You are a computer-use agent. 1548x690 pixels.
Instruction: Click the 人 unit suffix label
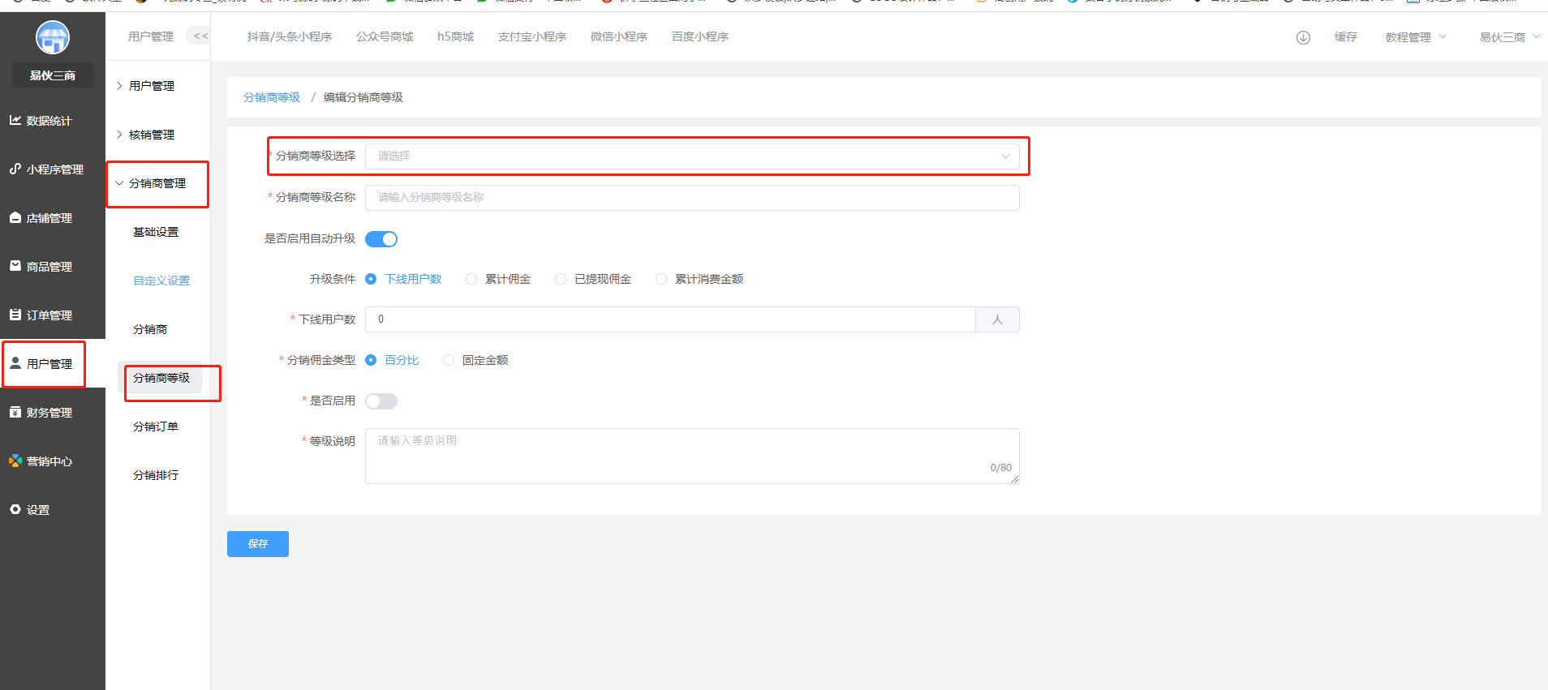tap(997, 319)
